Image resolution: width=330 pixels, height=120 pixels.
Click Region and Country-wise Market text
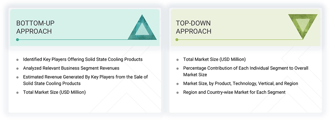click(234, 92)
